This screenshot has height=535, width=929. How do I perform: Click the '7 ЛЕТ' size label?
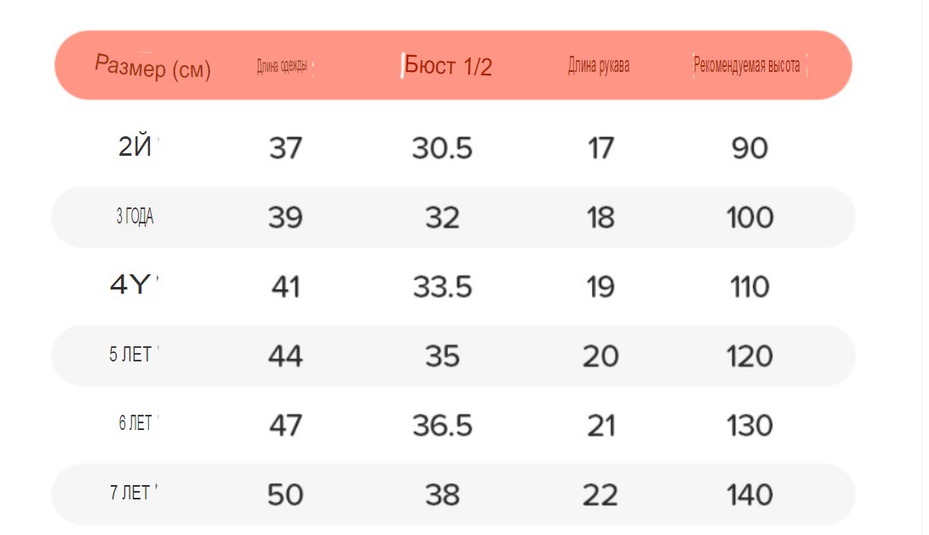tap(130, 493)
